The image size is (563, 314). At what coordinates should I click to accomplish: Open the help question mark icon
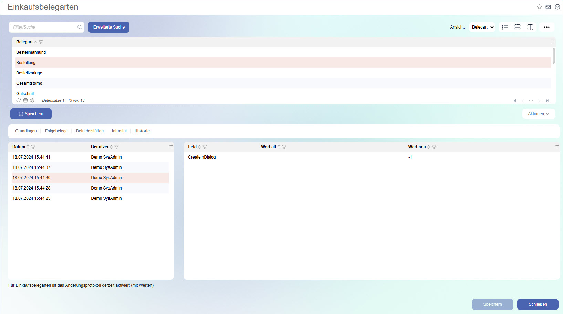(x=557, y=7)
